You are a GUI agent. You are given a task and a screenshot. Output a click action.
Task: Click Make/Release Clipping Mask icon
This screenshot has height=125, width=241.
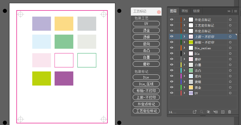coord(208,112)
